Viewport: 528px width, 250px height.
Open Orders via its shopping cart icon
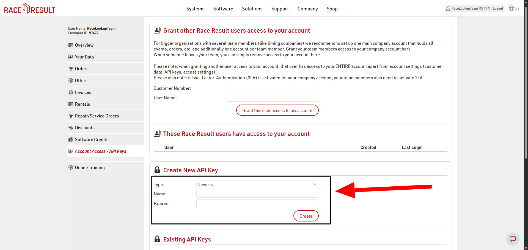71,68
